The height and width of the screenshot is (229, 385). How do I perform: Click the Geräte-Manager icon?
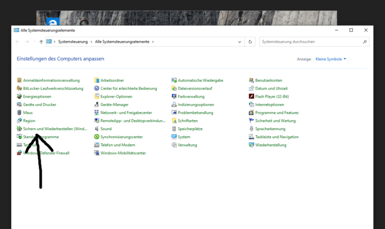coord(97,105)
